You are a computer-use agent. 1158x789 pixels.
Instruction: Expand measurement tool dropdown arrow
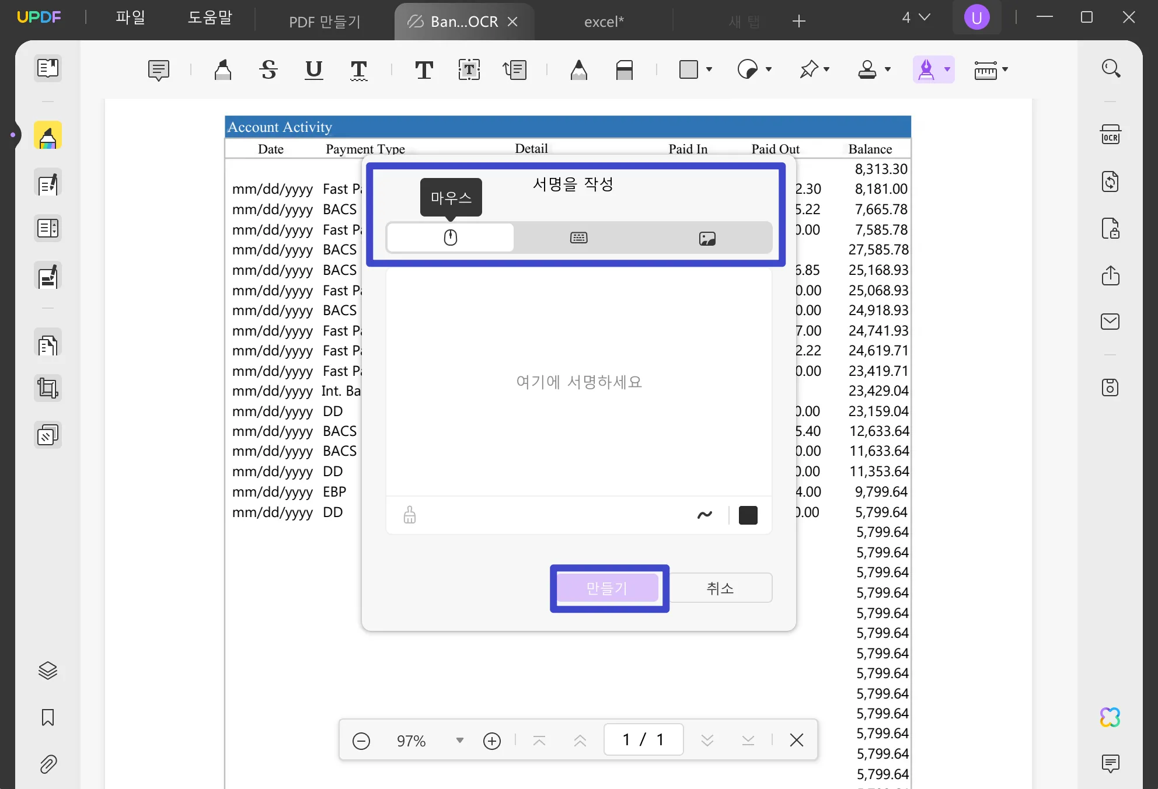click(x=1005, y=69)
